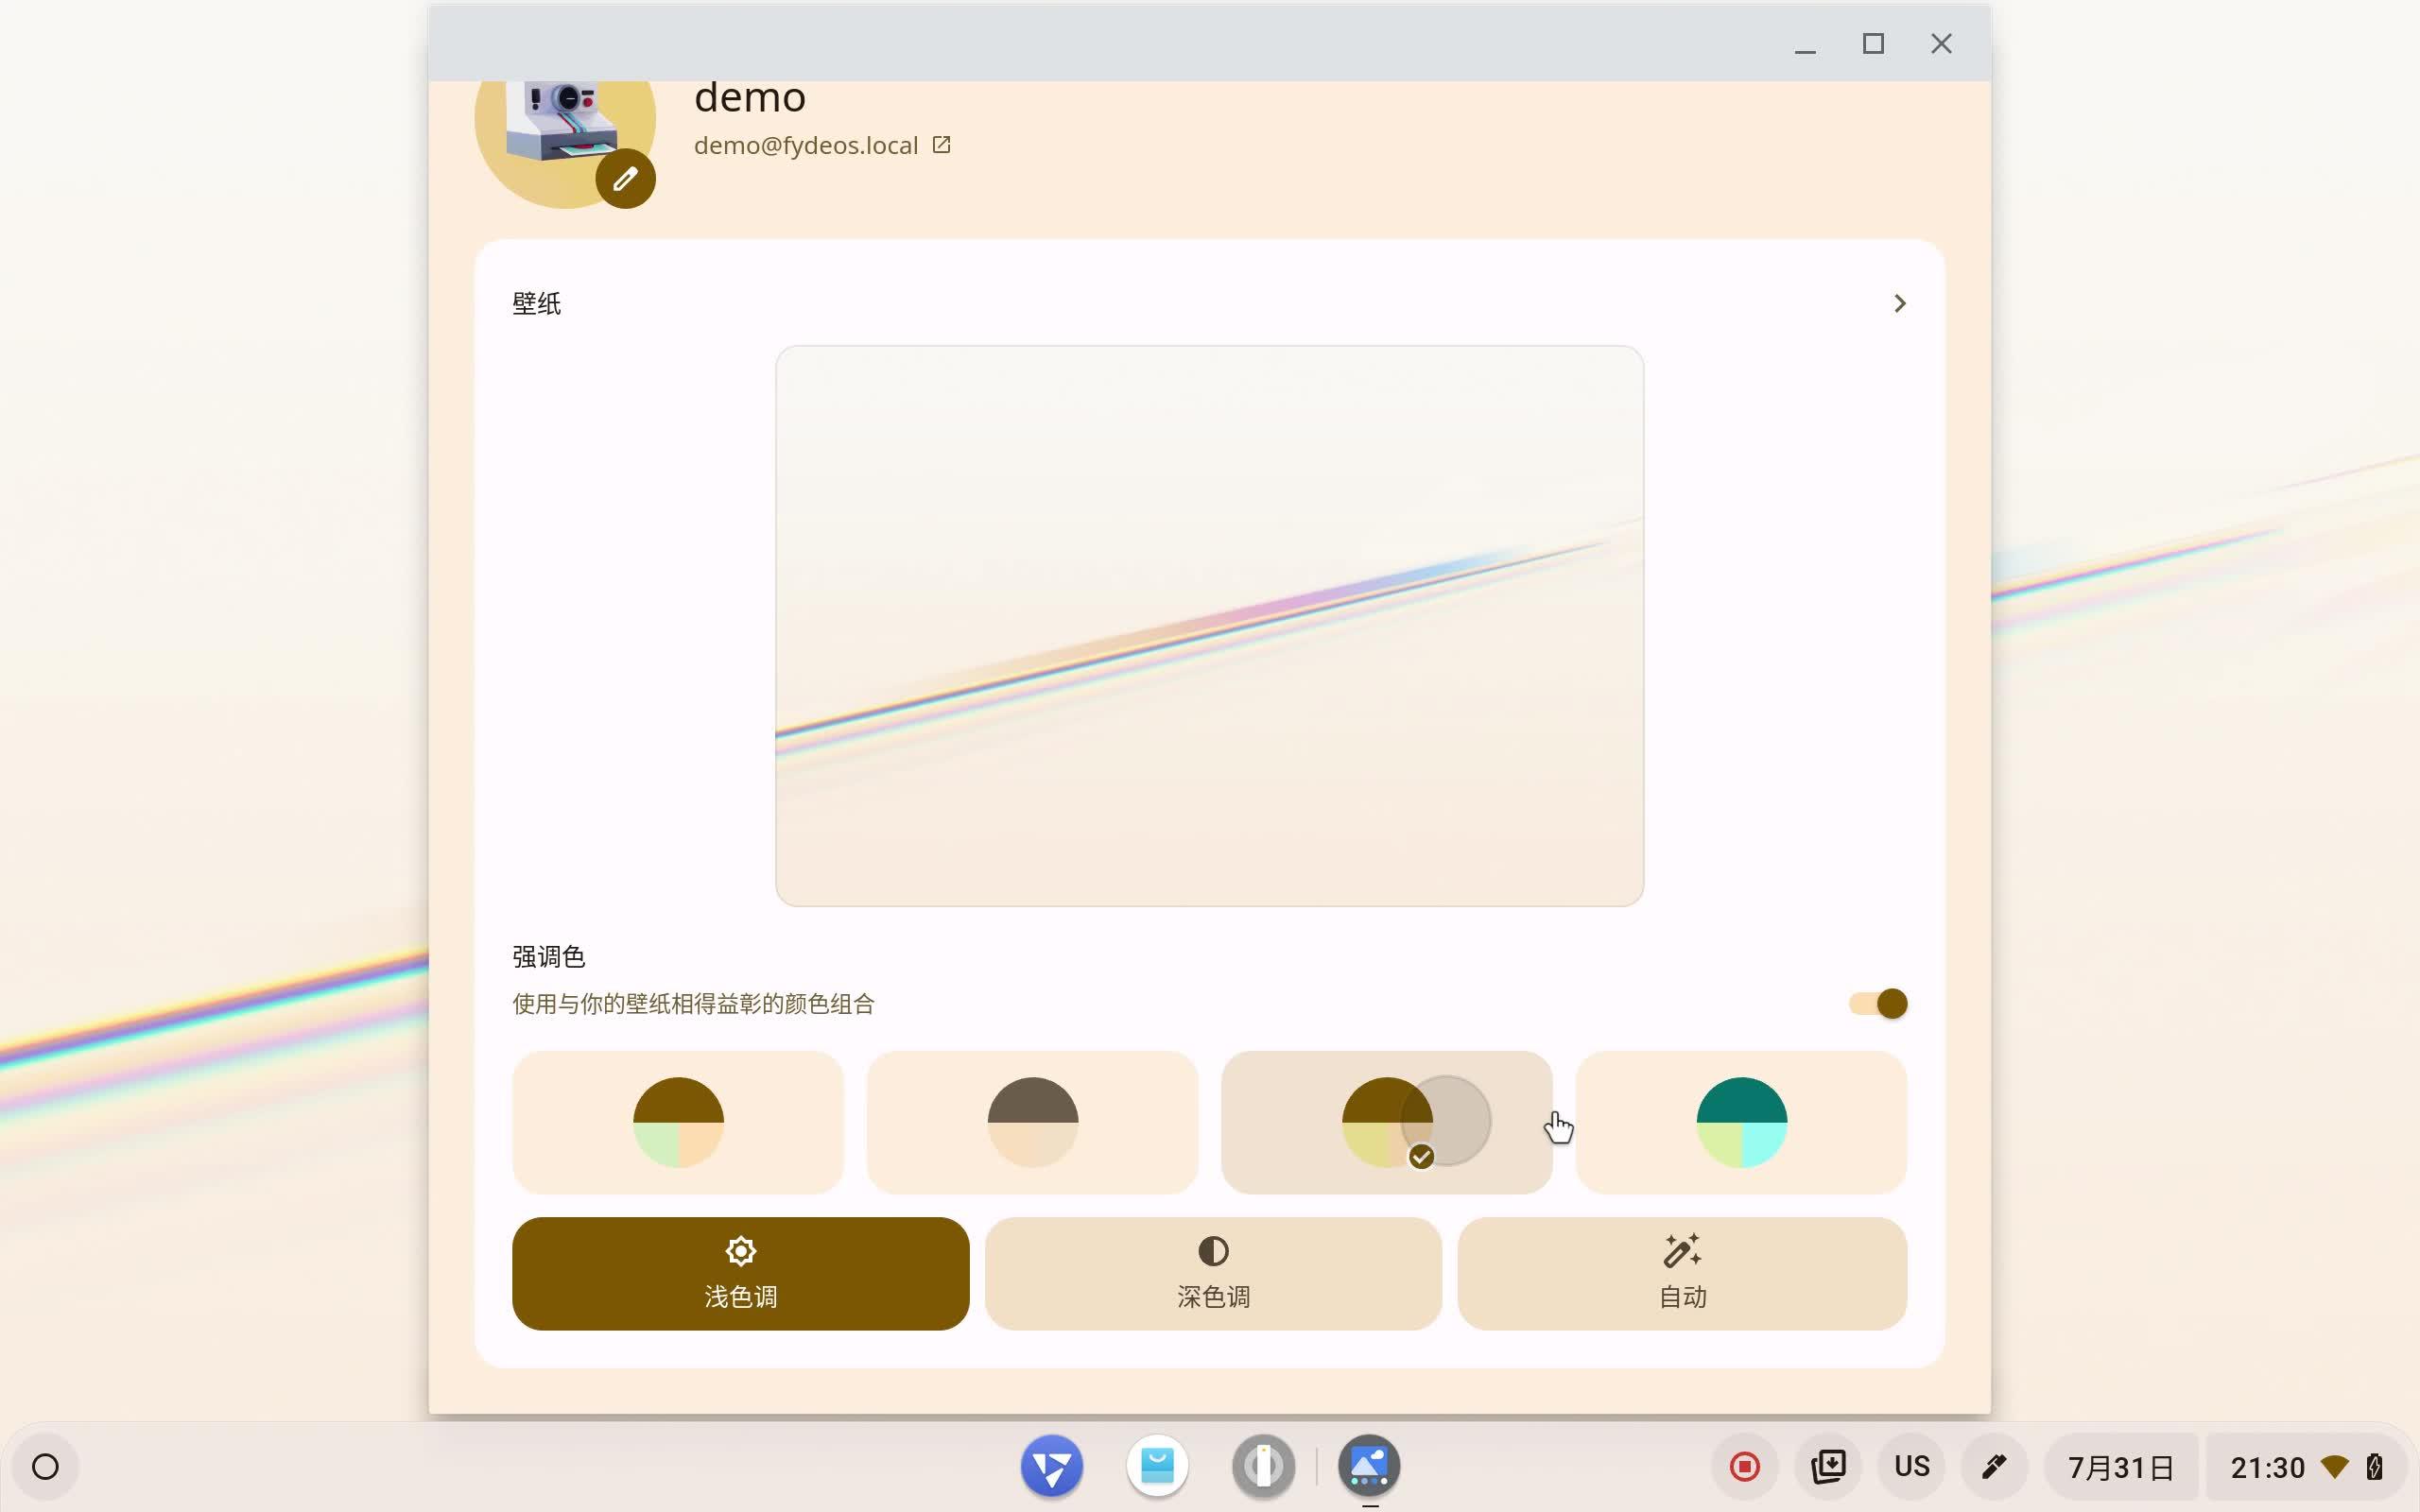The image size is (2420, 1512).
Task: Expand the 壁纸 wallpaper section chevron
Action: click(x=1899, y=303)
